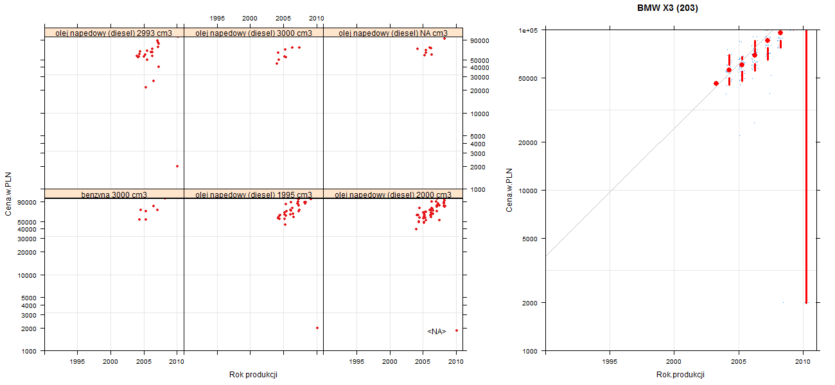Screen dimensions: 835x385
Task: Click the 2010 tick under the benzyna 3000 cm3 panel
Action: [x=177, y=361]
